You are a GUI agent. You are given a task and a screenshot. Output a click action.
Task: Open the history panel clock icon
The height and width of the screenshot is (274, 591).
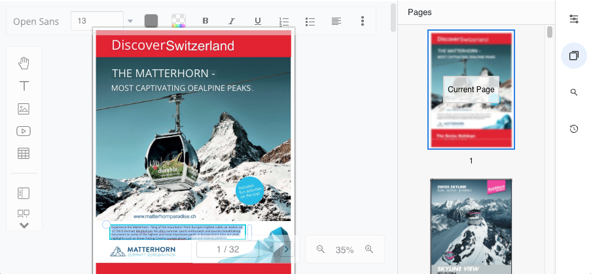click(x=574, y=129)
